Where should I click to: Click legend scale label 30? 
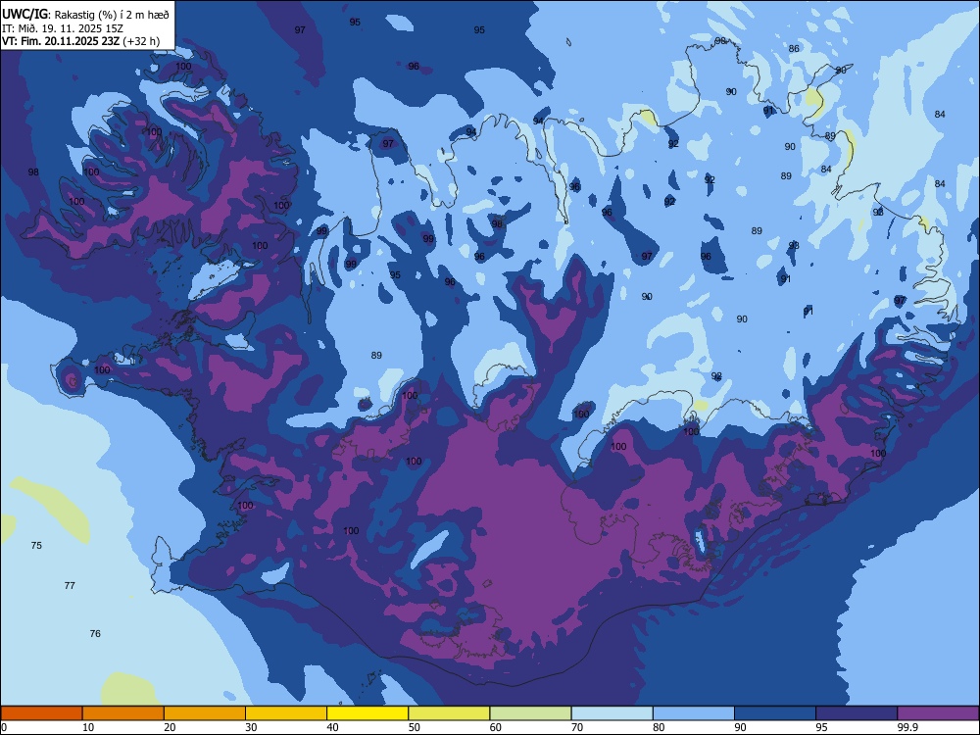point(251,727)
